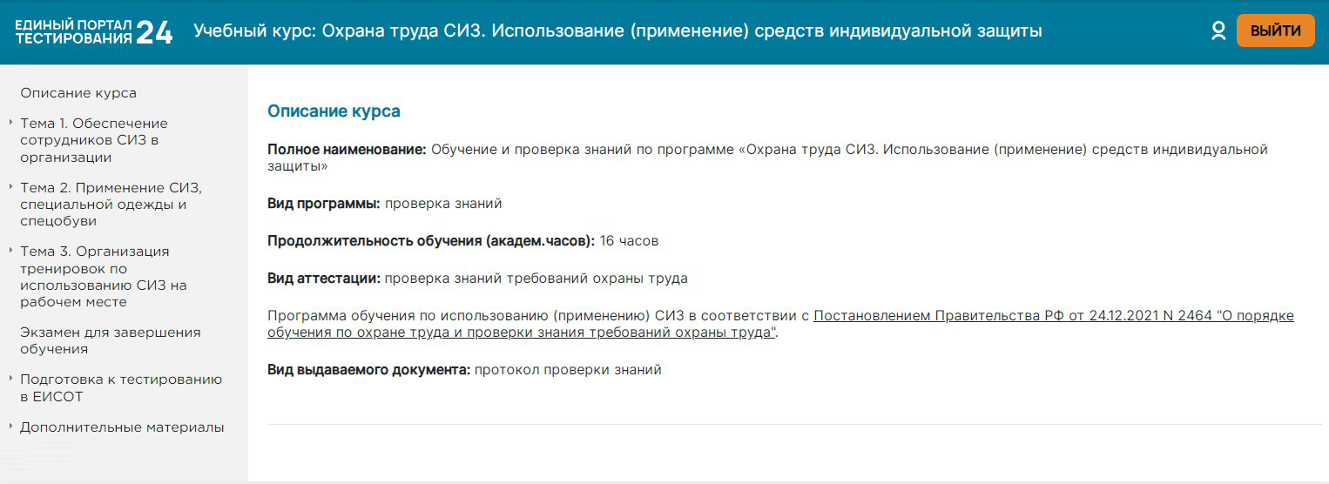The width and height of the screenshot is (1329, 484).
Task: Expand the Подготовка к тестированию arrow
Action: coord(10,379)
